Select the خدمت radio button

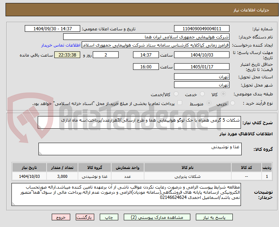click(202, 94)
